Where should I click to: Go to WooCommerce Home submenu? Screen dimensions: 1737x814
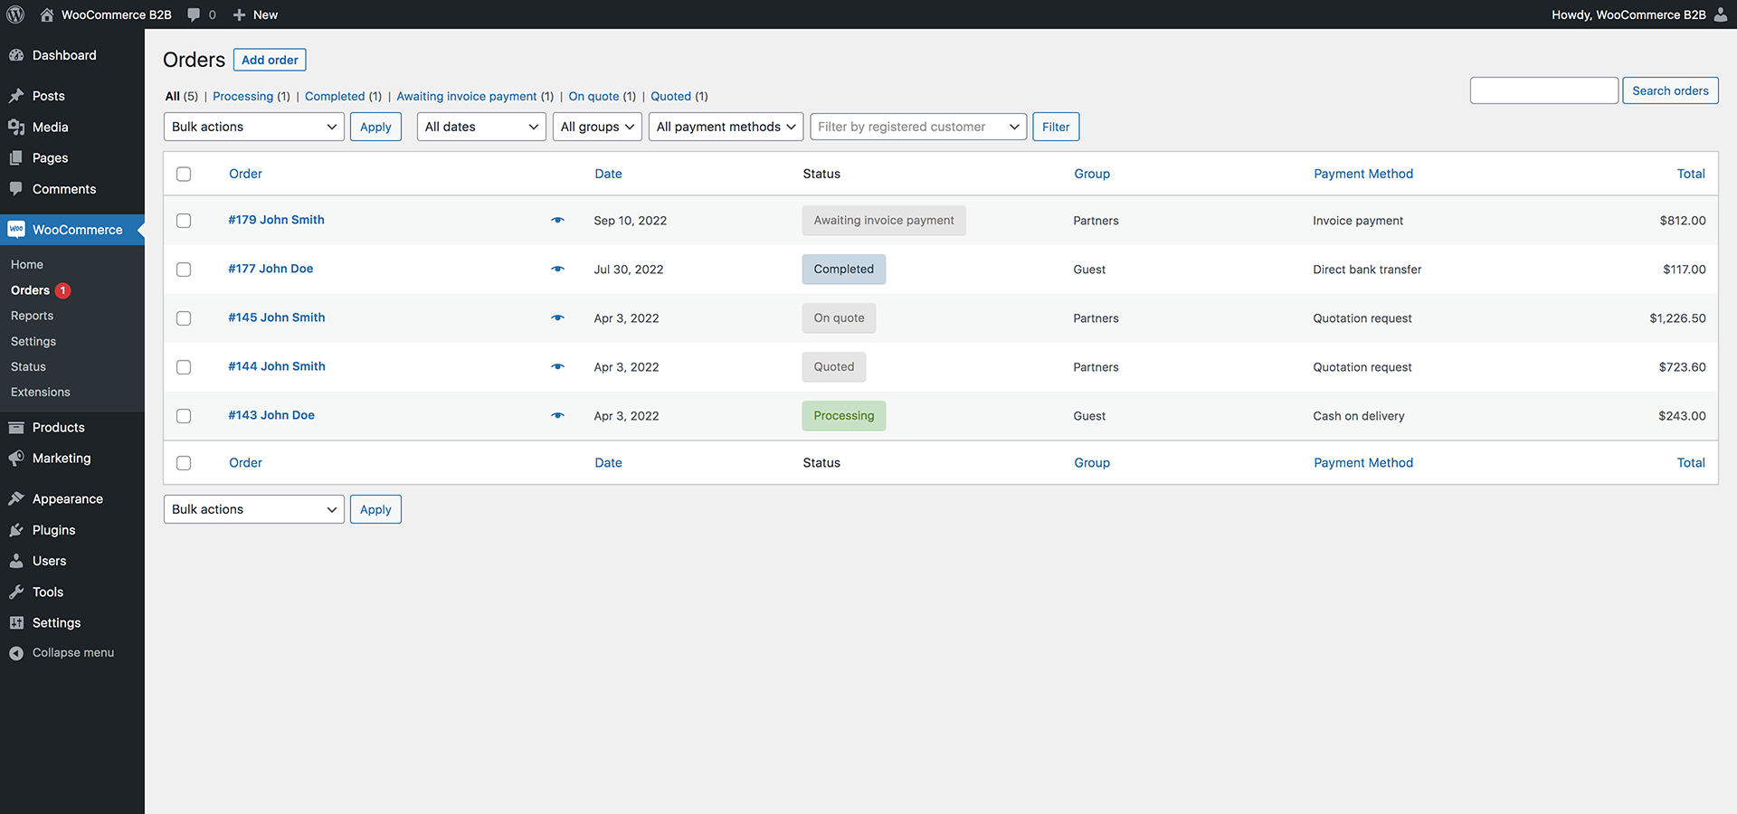point(27,265)
